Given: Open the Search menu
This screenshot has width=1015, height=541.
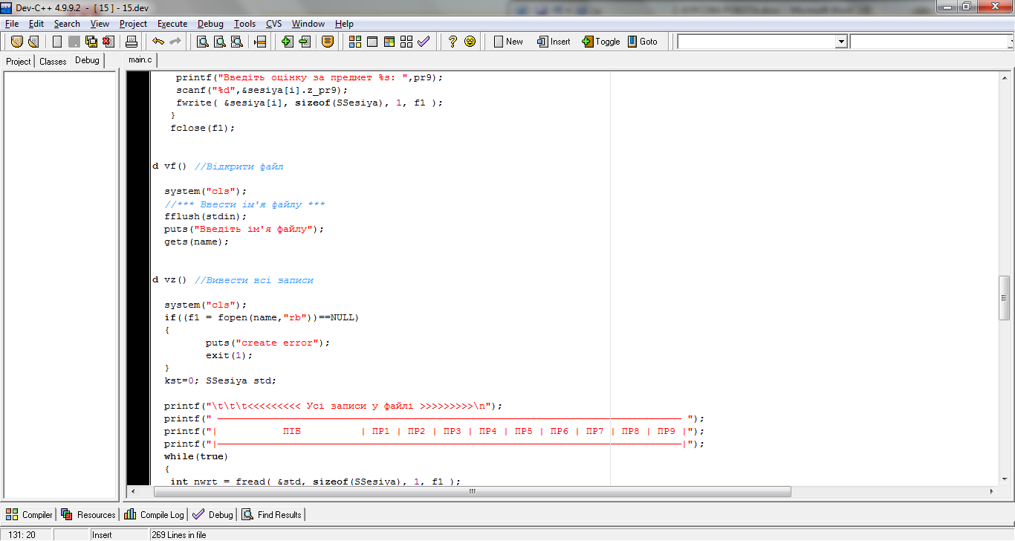Looking at the screenshot, I should click(67, 24).
